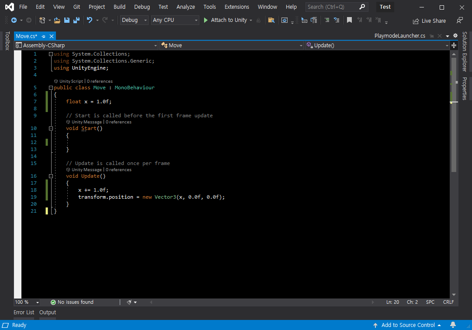
Task: Open the File menu
Action: pos(23,7)
